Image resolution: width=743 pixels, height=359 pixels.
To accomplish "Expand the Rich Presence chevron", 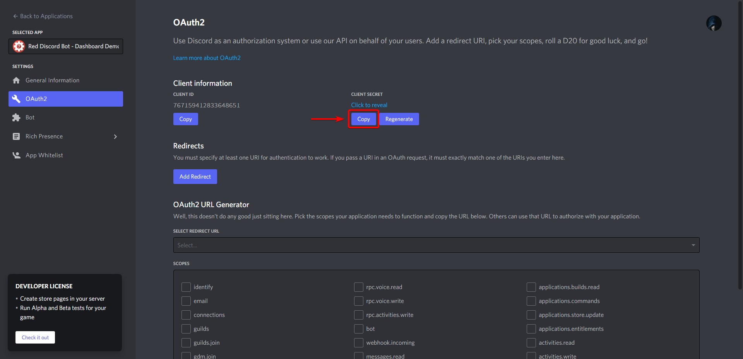I will [x=115, y=136].
